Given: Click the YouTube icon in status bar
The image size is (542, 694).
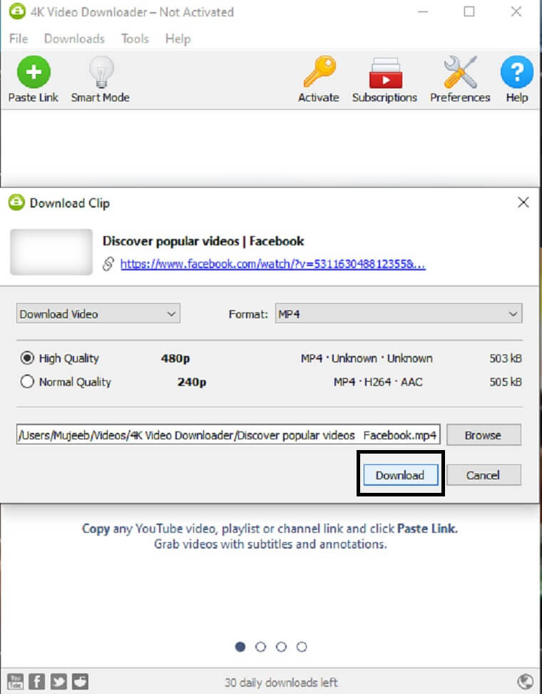Looking at the screenshot, I should click(x=16, y=681).
